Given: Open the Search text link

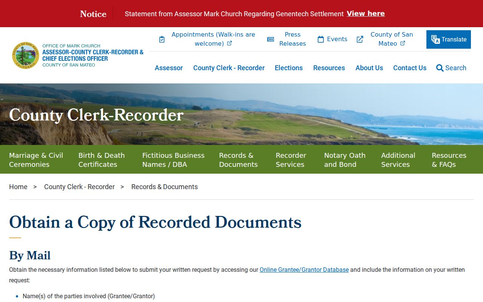Looking at the screenshot, I should pyautogui.click(x=456, y=68).
